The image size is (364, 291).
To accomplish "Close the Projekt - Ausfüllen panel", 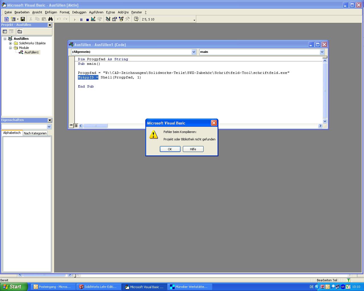I will [50, 25].
